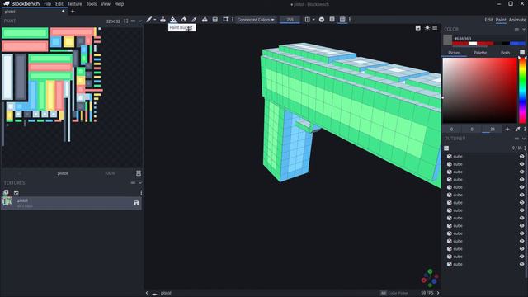Click the navigation axis gizmo
This screenshot has height=297, width=528.
point(430,278)
